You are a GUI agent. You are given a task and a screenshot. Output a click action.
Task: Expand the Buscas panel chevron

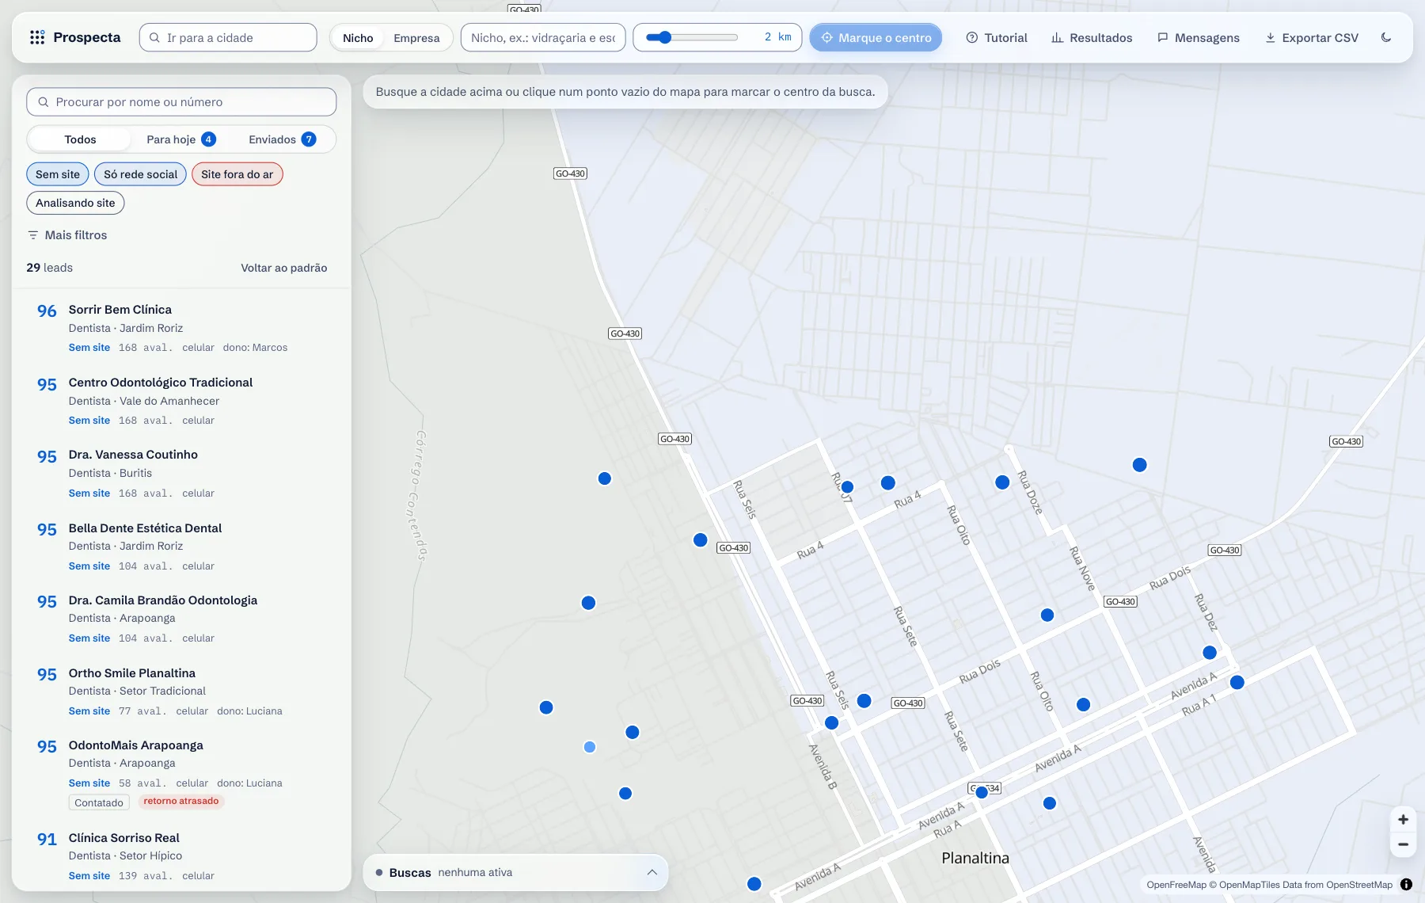click(652, 872)
